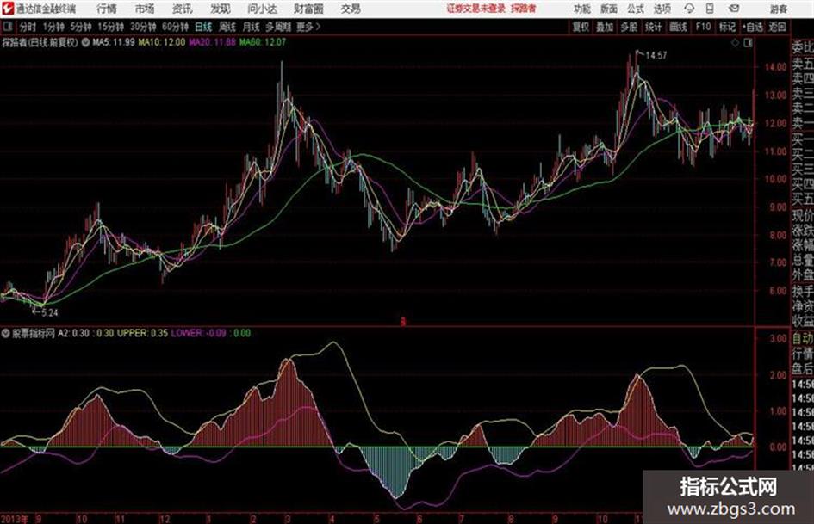814x524 pixels.
Task: Switch to the 15分钟 period tab
Action: click(x=111, y=27)
